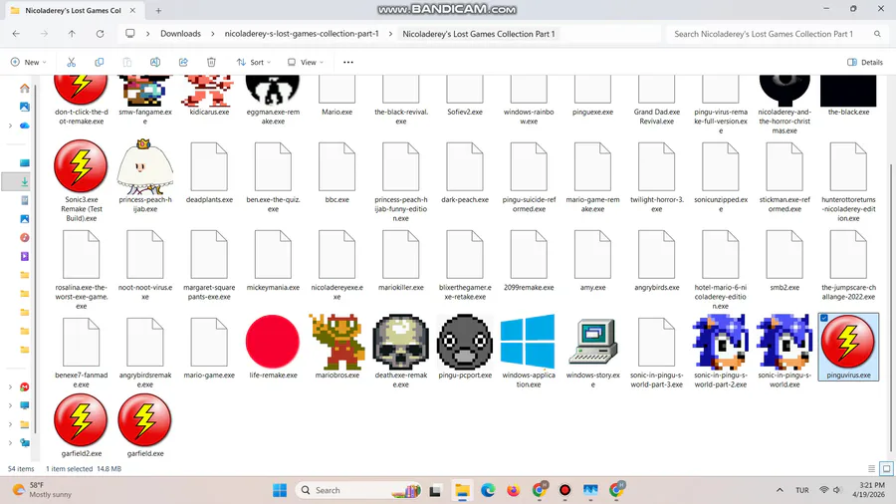The image size is (896, 504).
Task: Select file bbc.exe
Action: [x=337, y=173]
